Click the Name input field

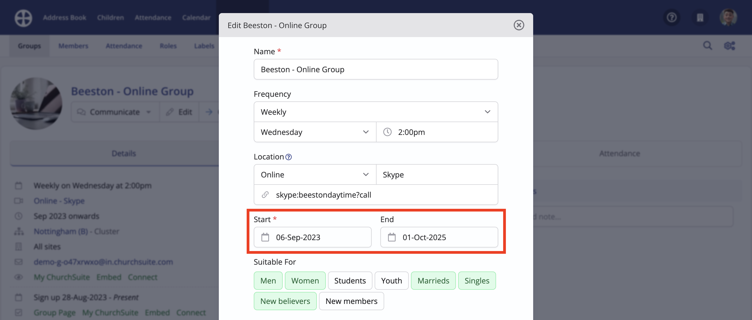376,69
